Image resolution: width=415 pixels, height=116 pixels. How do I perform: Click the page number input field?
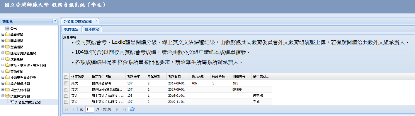click(89, 109)
